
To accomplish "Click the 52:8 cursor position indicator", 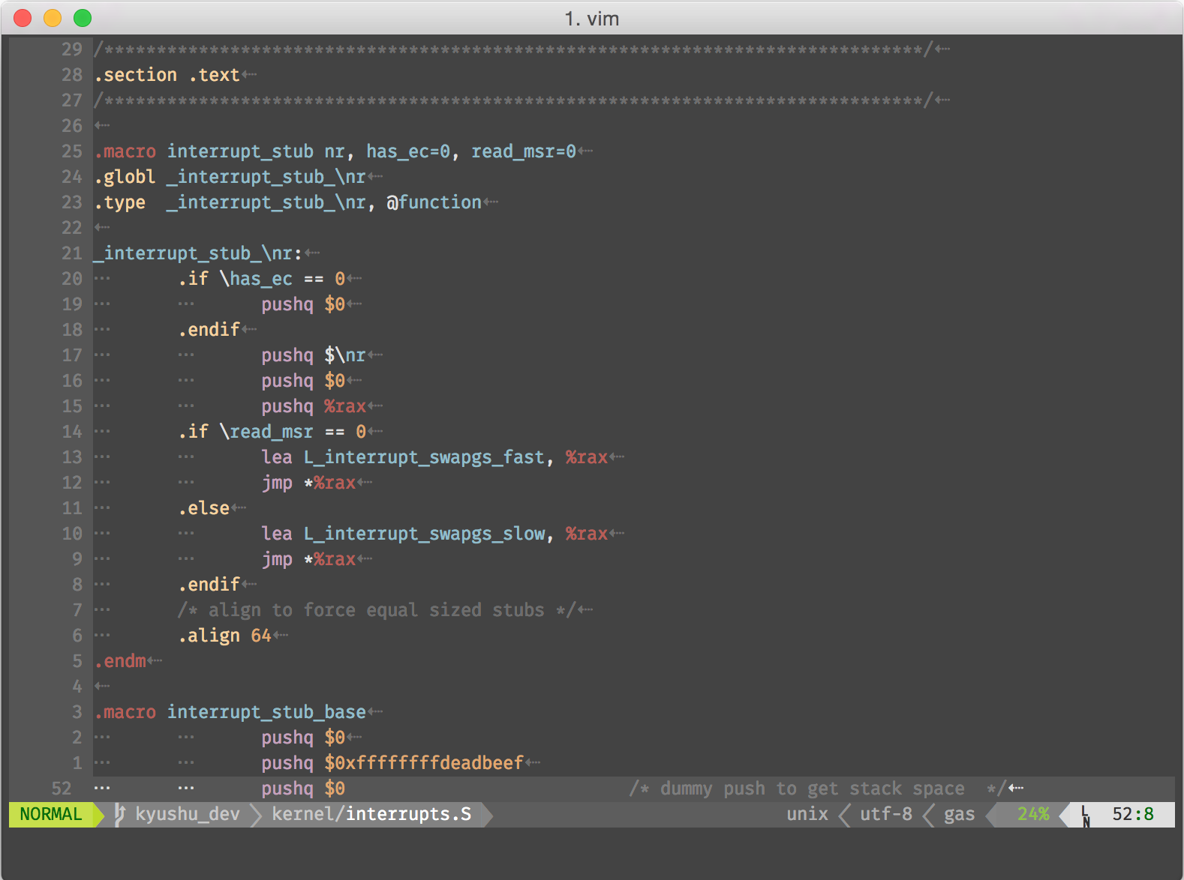I will coord(1132,815).
